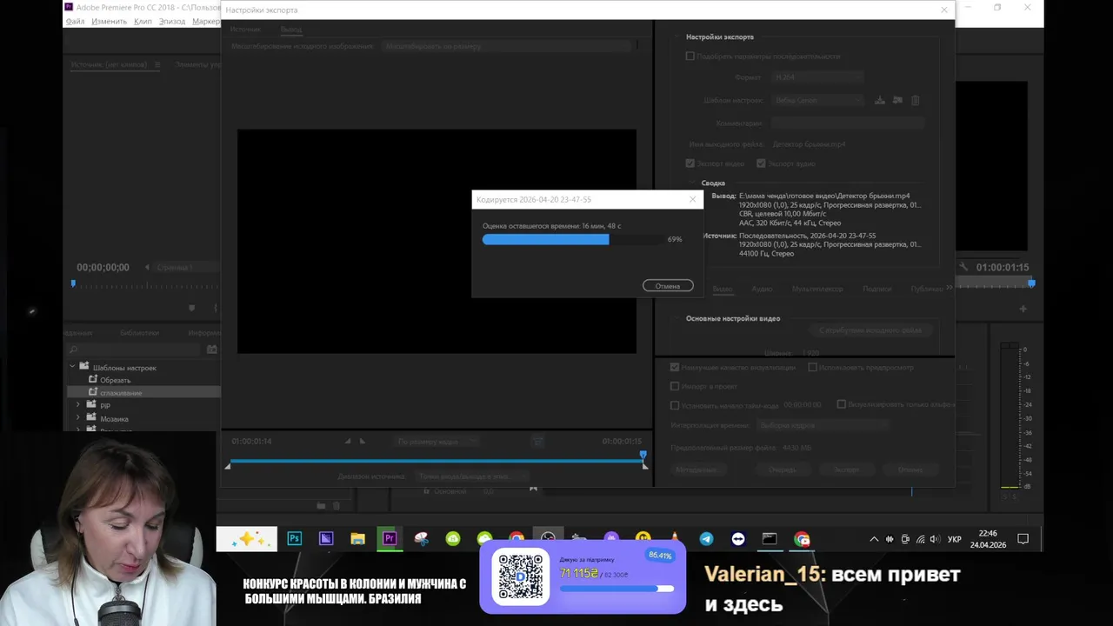The width and height of the screenshot is (1113, 626).
Task: Toggle the Экспорт видео checkbox
Action: coord(690,163)
